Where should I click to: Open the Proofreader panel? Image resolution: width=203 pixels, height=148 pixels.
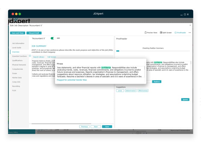pos(180,33)
